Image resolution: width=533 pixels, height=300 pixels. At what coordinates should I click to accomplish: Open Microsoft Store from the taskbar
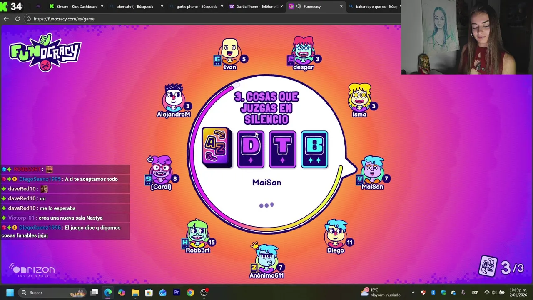coord(149,292)
